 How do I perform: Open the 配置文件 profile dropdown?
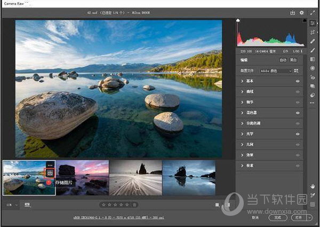pos(275,71)
